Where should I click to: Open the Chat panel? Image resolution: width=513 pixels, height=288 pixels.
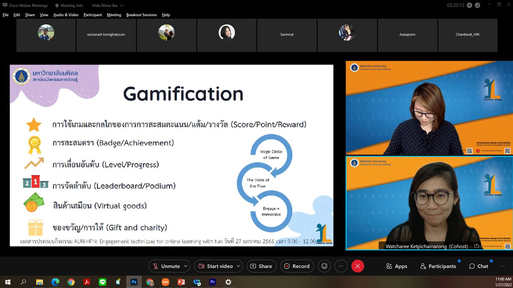(x=478, y=266)
